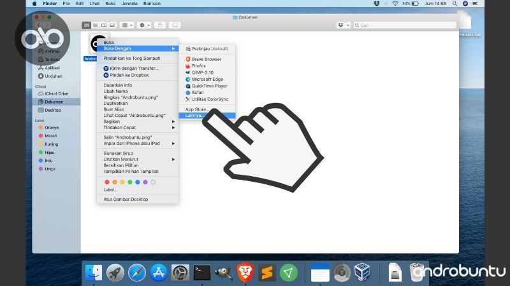Choose Utilitas ColorSync in submenu
Image resolution: width=510 pixels, height=286 pixels.
pos(207,99)
